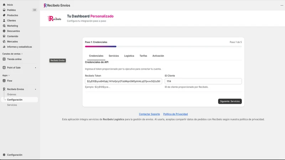
Task: Click the Tienda online store icon
Action: 4,59
